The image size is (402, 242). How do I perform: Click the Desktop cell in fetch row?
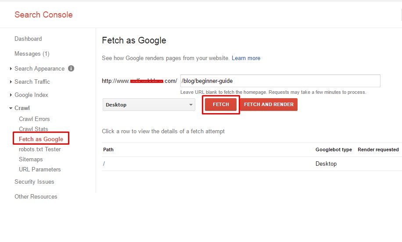(326, 164)
